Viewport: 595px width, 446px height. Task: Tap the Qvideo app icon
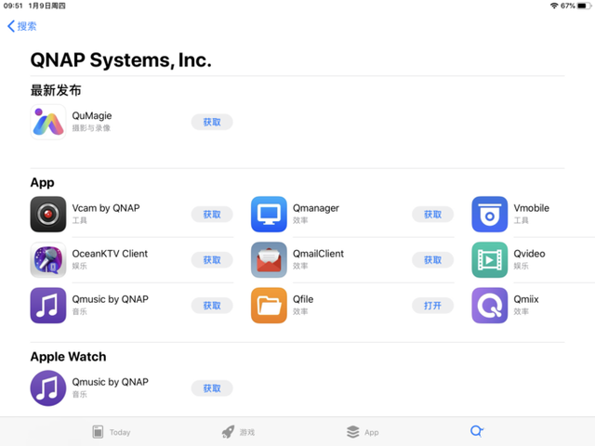[x=489, y=260]
